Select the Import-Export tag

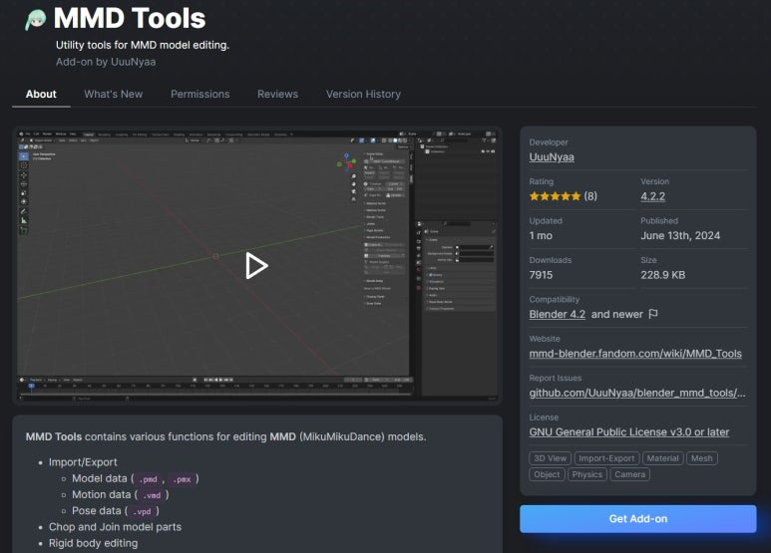(x=606, y=458)
